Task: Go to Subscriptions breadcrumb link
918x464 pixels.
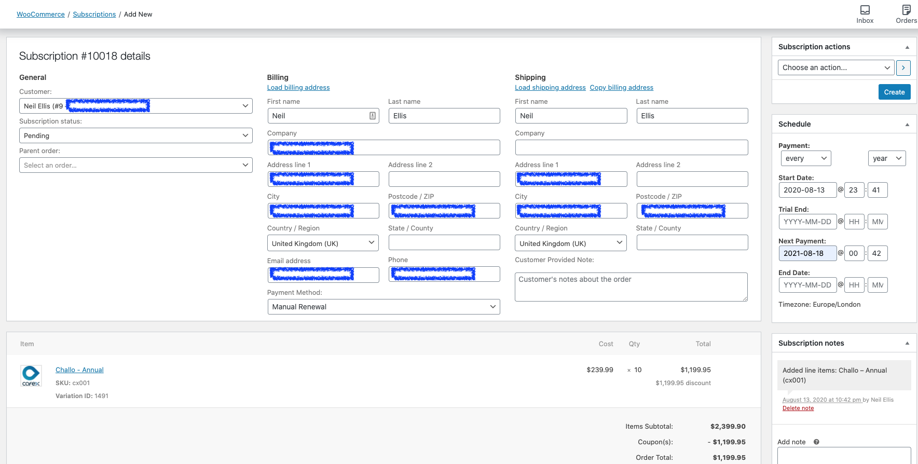Action: [x=94, y=14]
